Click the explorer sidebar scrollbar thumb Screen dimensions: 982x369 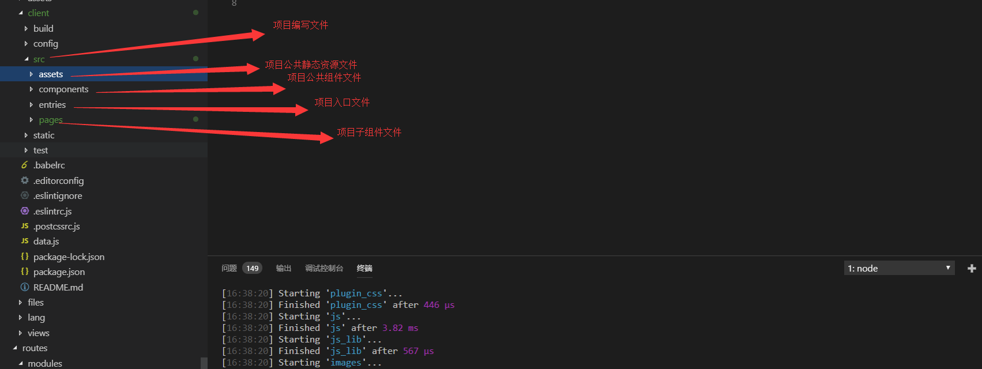tap(204, 363)
